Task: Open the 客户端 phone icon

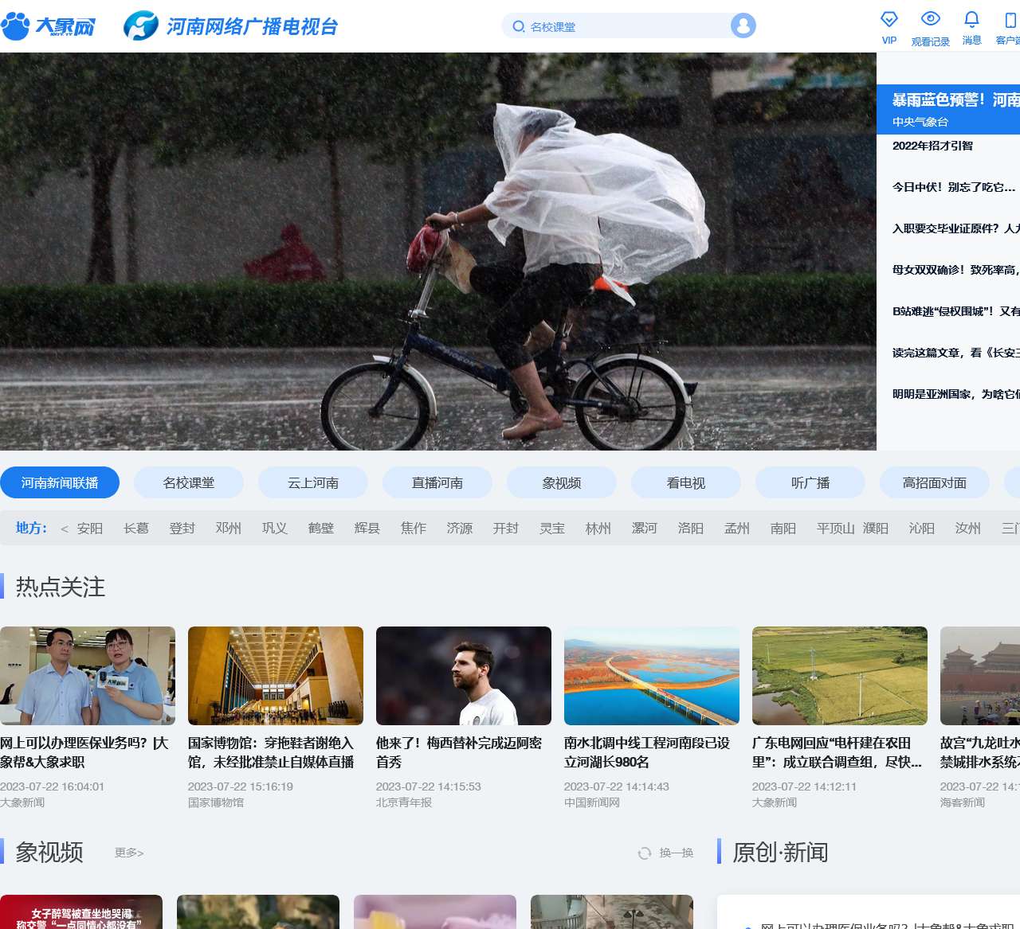Action: tap(1010, 20)
